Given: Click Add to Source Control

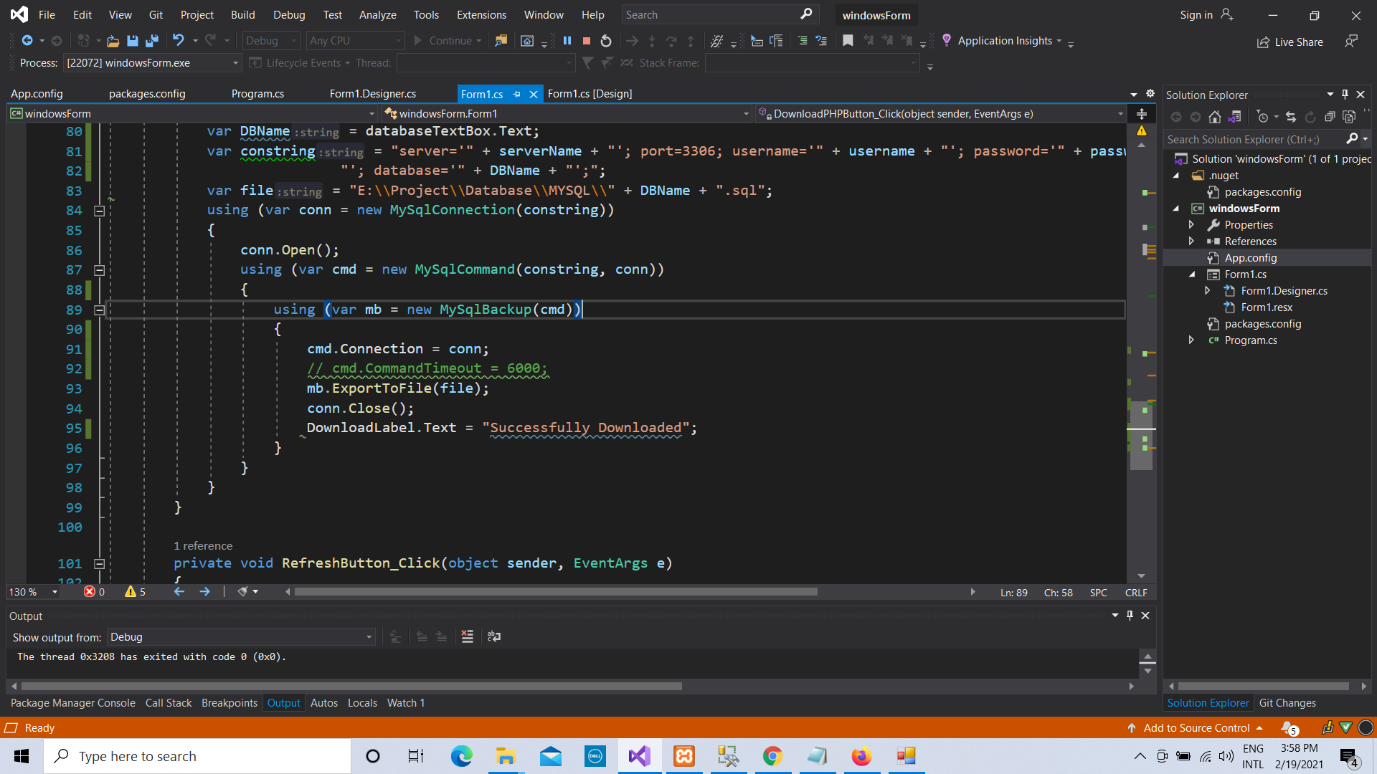Looking at the screenshot, I should click(1196, 727).
